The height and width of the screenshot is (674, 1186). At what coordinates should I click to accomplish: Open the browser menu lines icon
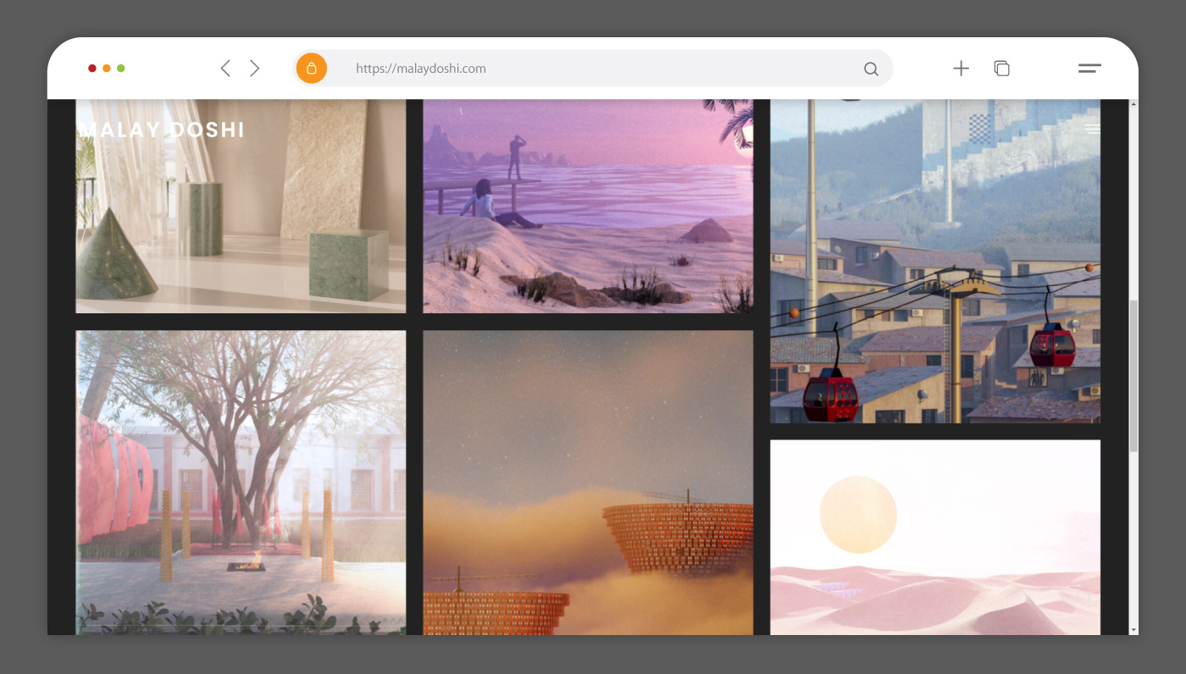pos(1089,69)
